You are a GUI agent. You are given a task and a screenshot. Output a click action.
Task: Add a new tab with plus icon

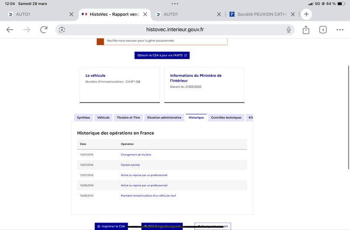coord(306,14)
